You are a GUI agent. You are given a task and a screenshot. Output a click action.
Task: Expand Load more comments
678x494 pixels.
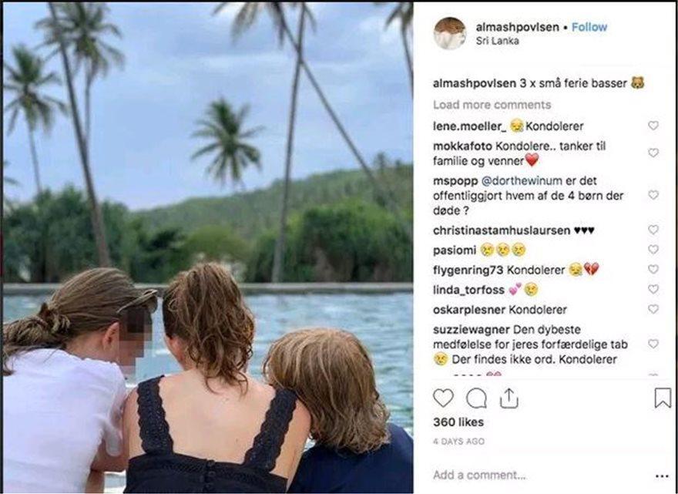point(492,105)
